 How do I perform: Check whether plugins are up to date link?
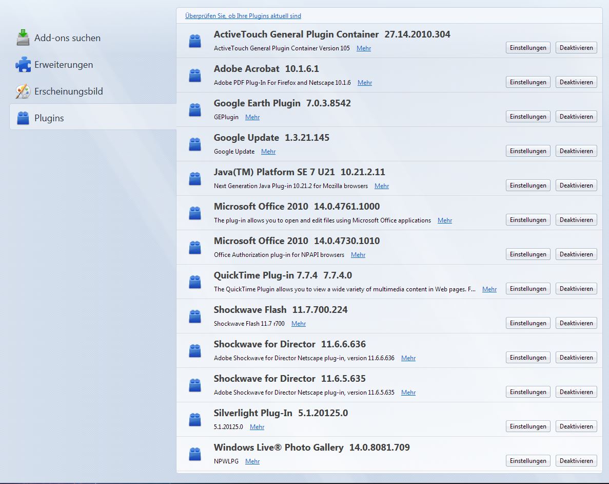[x=243, y=16]
